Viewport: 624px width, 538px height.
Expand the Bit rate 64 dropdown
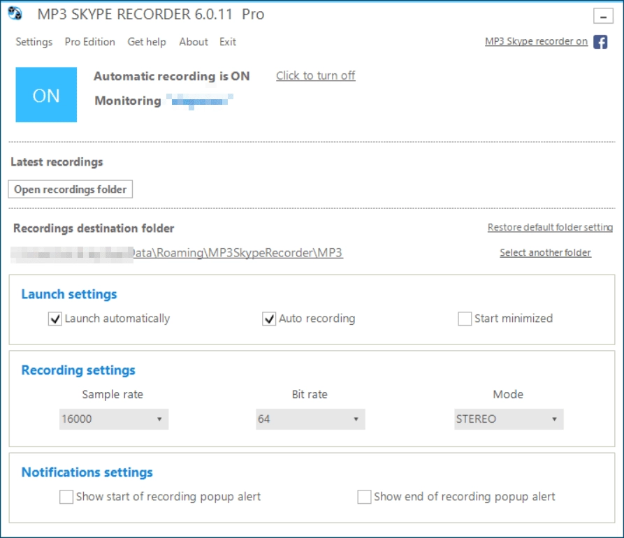point(310,419)
